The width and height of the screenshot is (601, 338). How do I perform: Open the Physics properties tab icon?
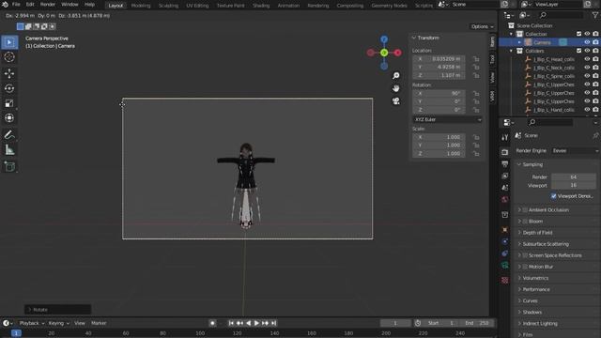(x=505, y=241)
